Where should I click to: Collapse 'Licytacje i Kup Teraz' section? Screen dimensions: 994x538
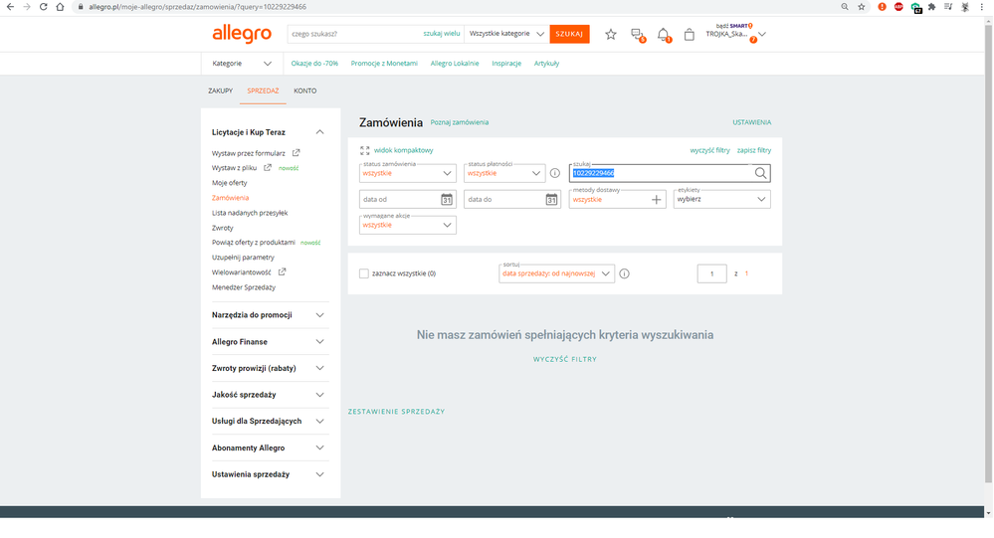tap(319, 131)
